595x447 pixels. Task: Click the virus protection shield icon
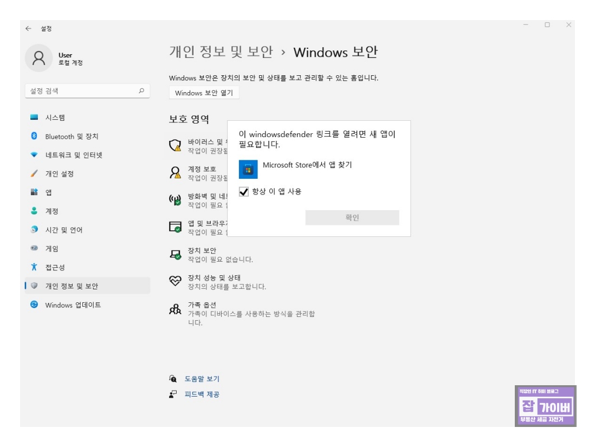click(x=175, y=145)
